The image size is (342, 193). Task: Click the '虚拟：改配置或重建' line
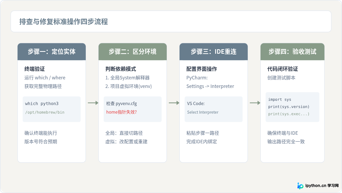(x=126, y=142)
